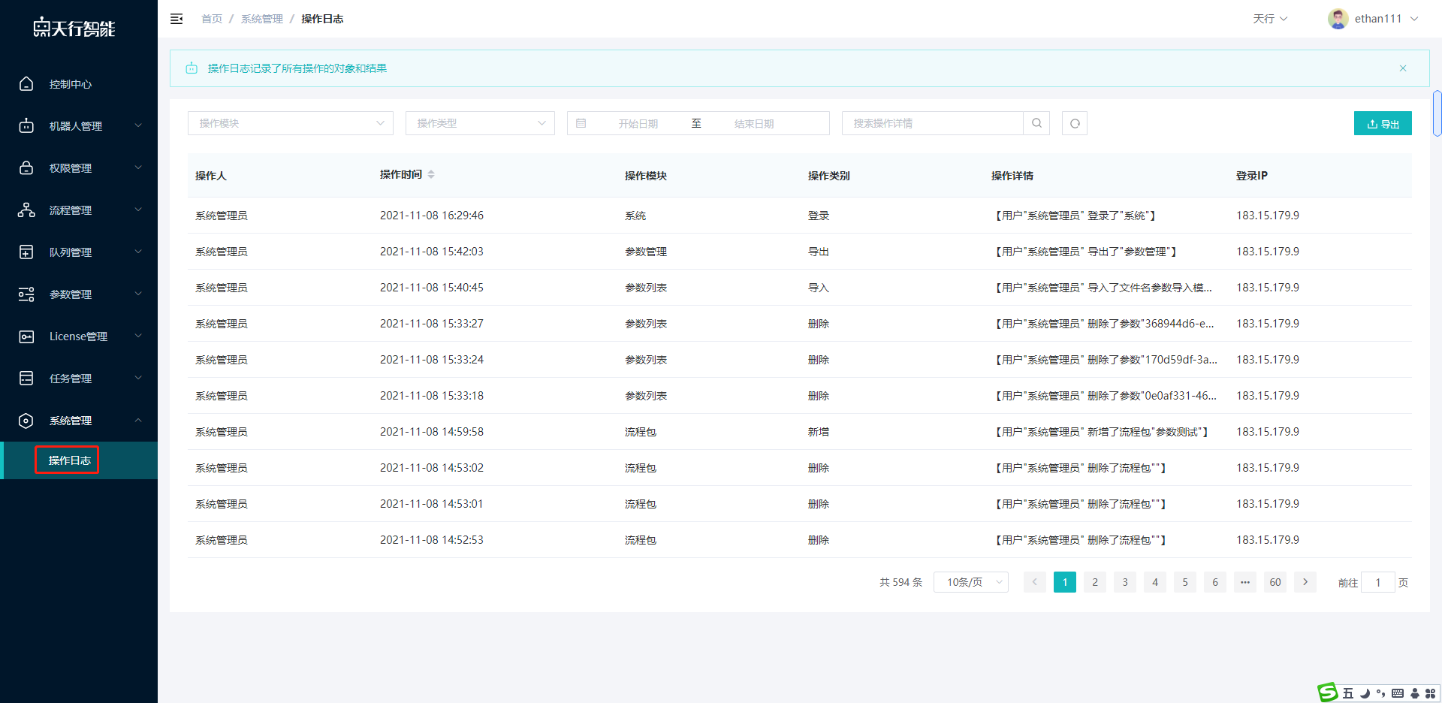The width and height of the screenshot is (1442, 703).
Task: Click the IME toolbox grid icon
Action: (1431, 693)
